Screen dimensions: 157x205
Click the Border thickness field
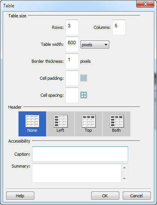72,61
